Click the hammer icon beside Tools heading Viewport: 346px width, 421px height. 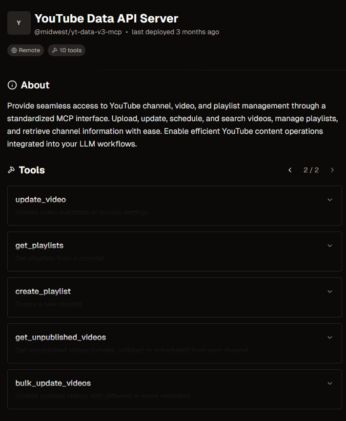pos(11,170)
